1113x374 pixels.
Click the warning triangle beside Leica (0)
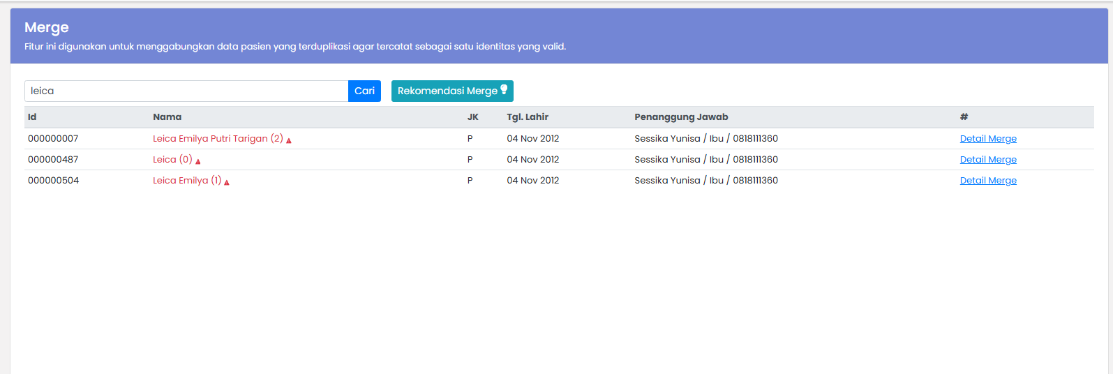198,161
